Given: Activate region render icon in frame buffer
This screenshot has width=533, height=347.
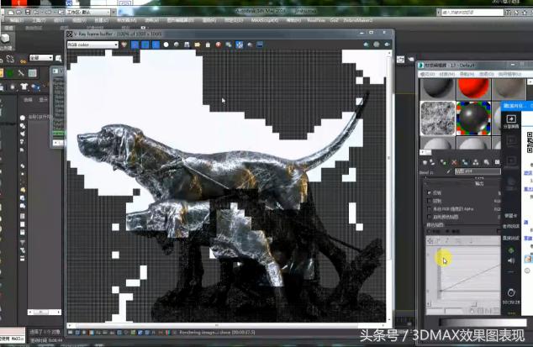Looking at the screenshot, I should coord(240,45).
